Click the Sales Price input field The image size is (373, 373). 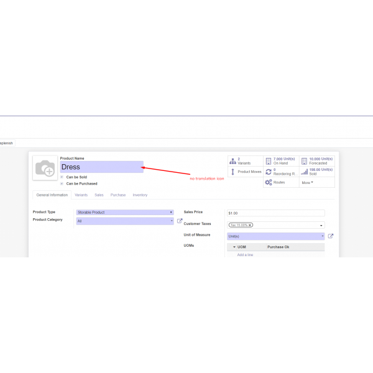pyautogui.click(x=275, y=213)
